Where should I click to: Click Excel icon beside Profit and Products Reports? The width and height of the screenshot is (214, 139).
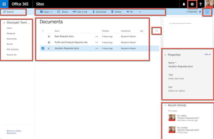click(x=49, y=42)
